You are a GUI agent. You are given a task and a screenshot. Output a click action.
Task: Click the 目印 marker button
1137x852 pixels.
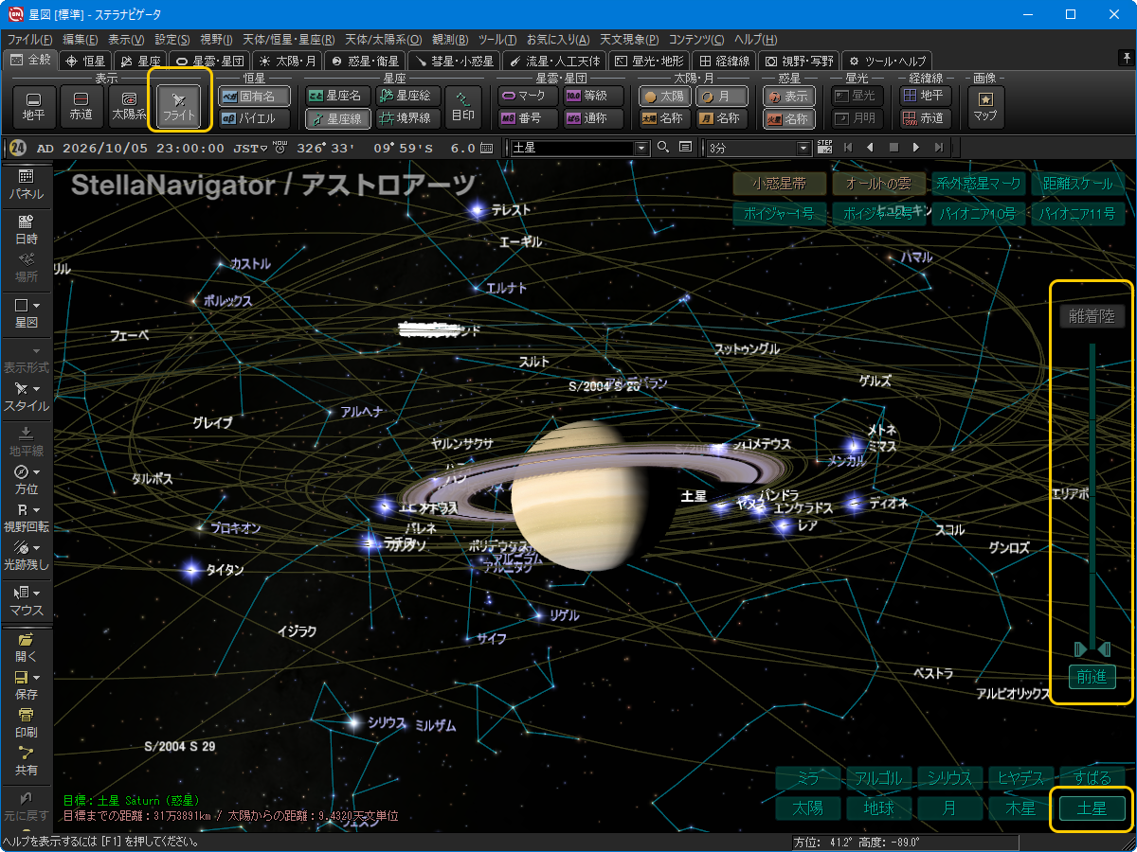463,107
